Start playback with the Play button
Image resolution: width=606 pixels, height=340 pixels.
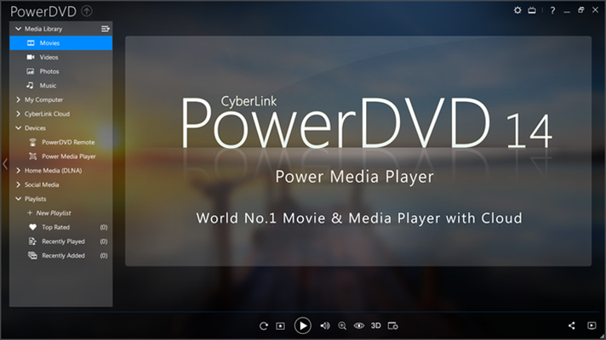click(303, 326)
